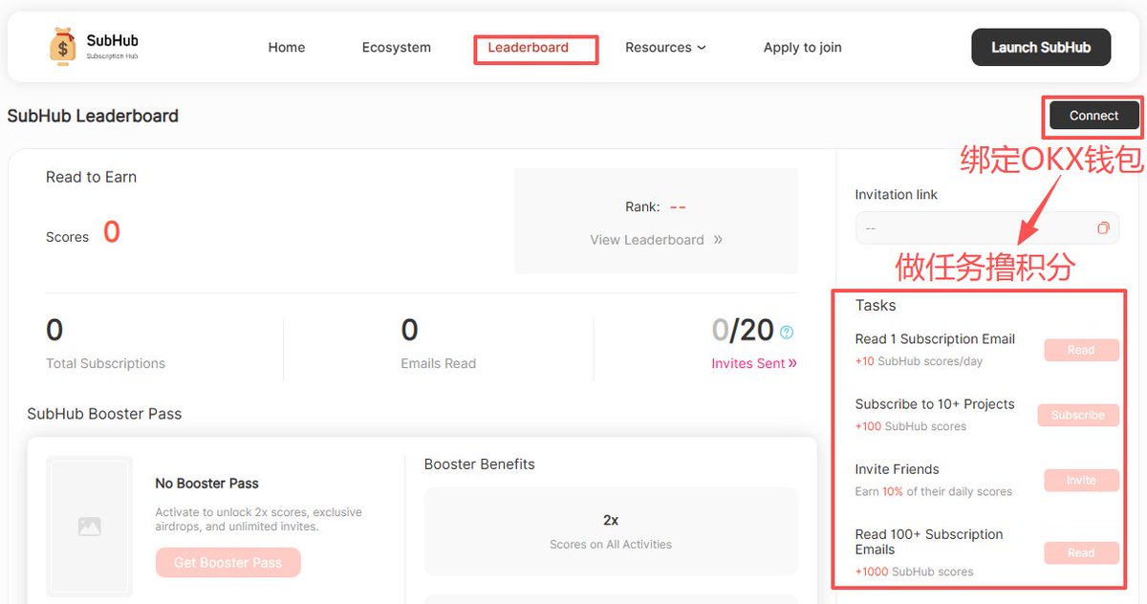This screenshot has width=1147, height=604.
Task: Open Invites Sent details
Action: pyautogui.click(x=754, y=363)
